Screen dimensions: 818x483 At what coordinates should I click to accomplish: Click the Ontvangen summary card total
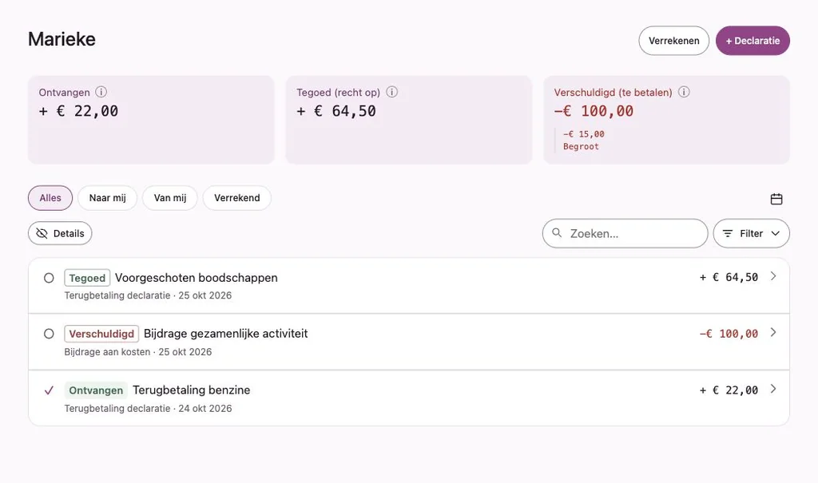tap(79, 111)
